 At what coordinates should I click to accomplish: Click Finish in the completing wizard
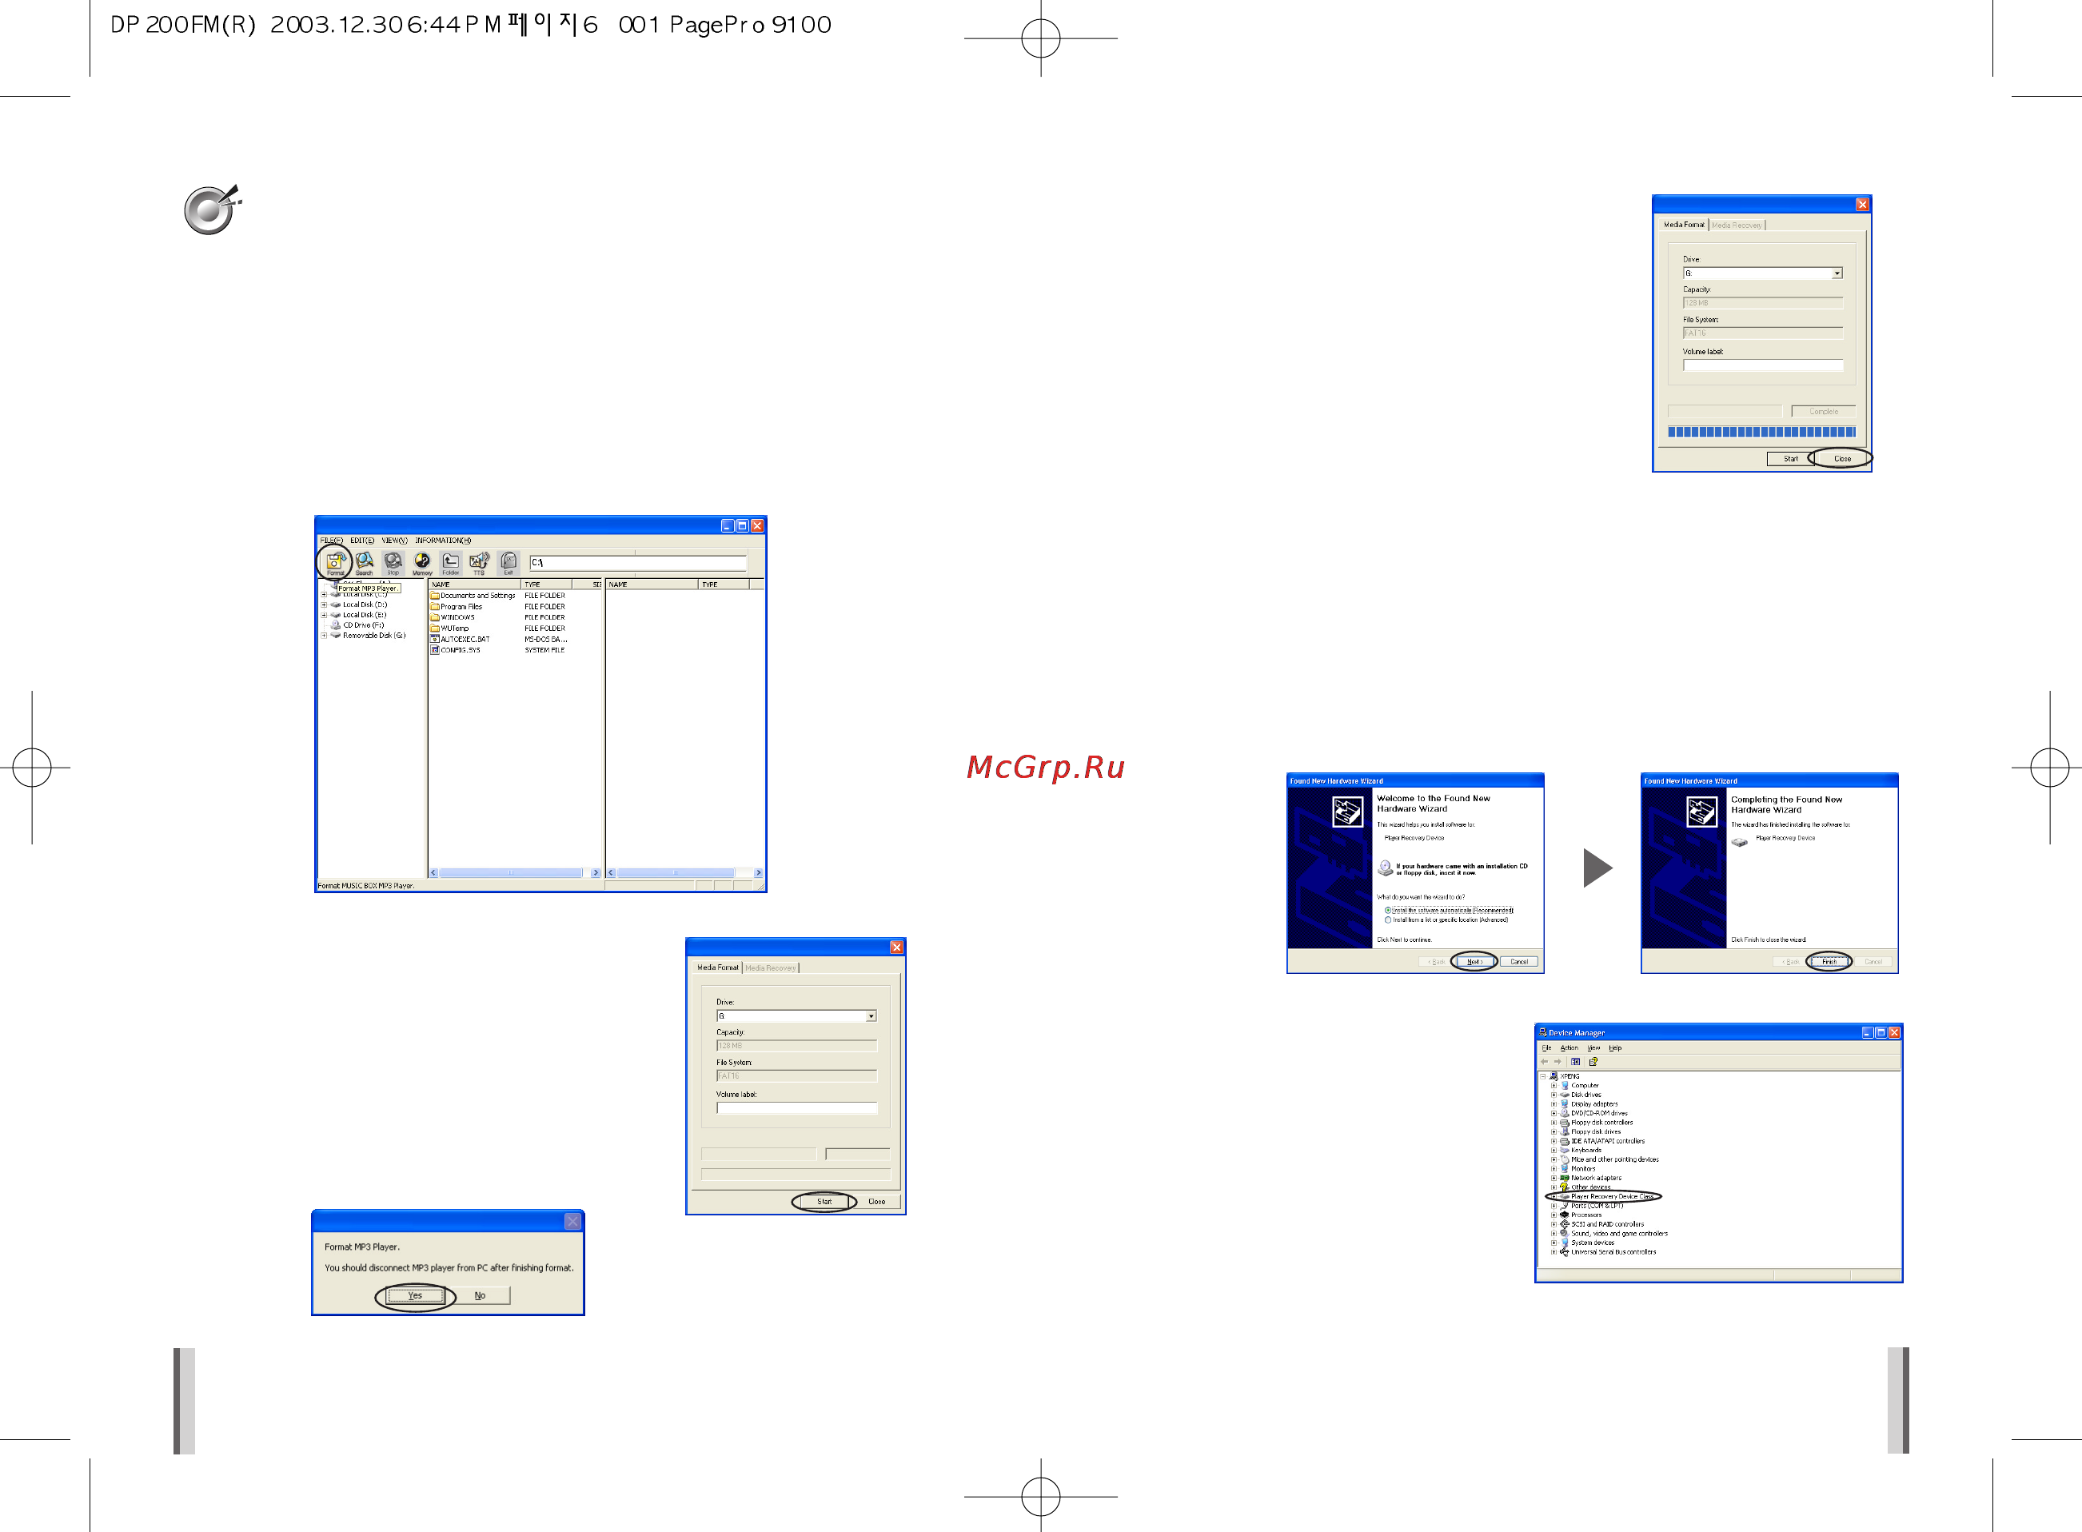1829,962
